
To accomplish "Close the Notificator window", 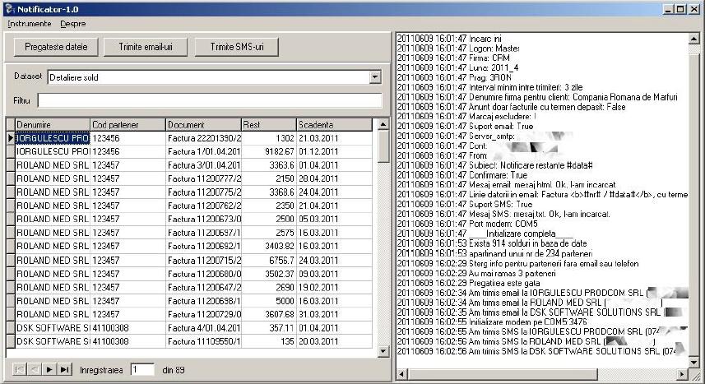I will click(x=693, y=9).
